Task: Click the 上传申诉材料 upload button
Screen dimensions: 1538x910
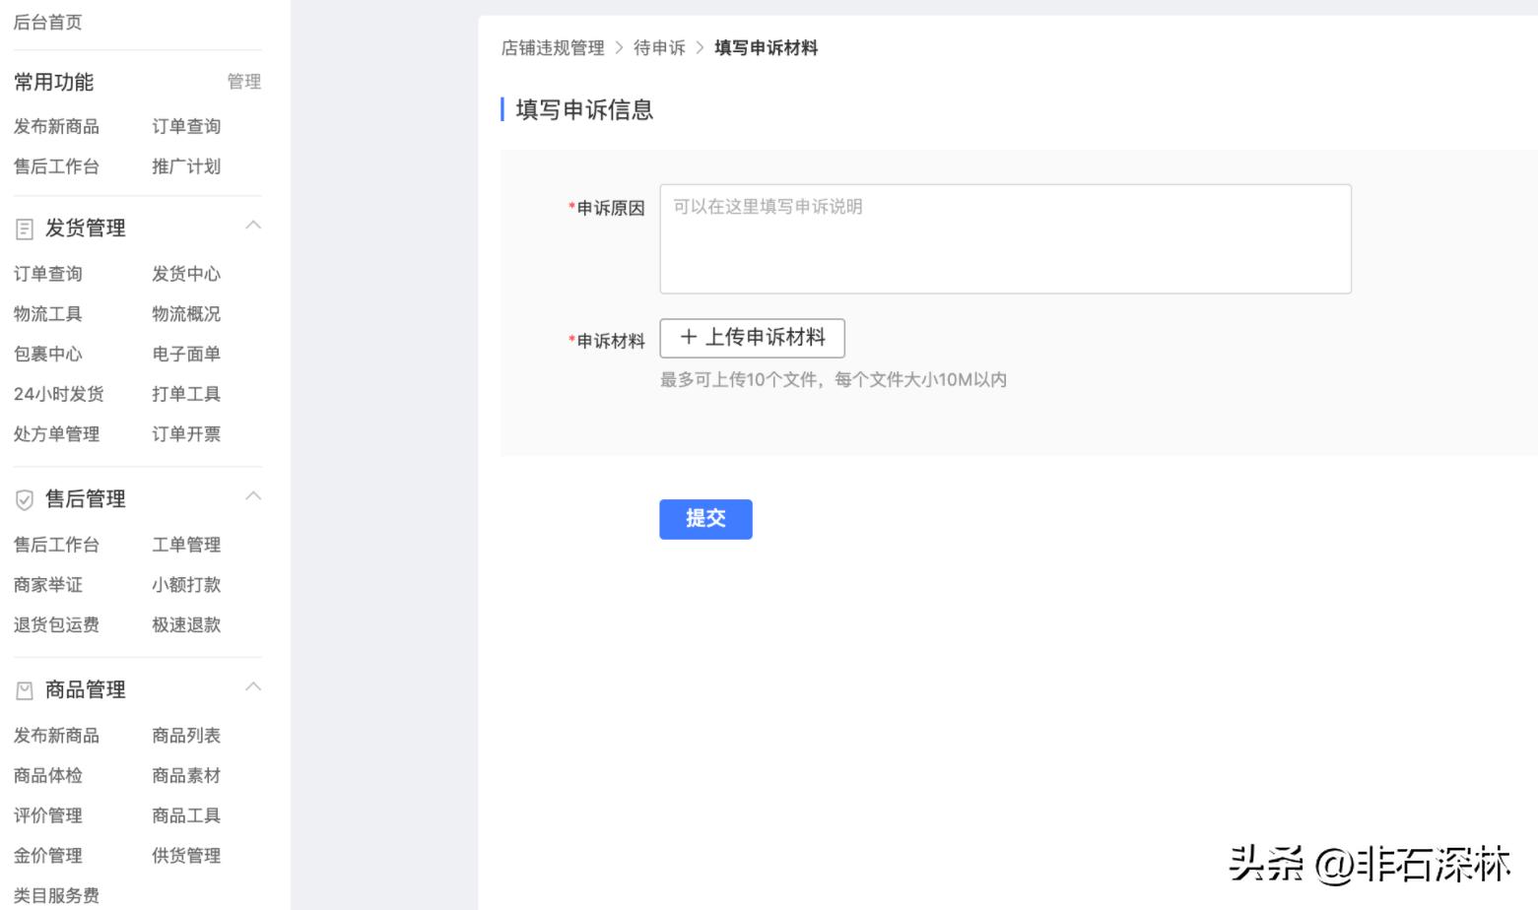Action: (752, 337)
